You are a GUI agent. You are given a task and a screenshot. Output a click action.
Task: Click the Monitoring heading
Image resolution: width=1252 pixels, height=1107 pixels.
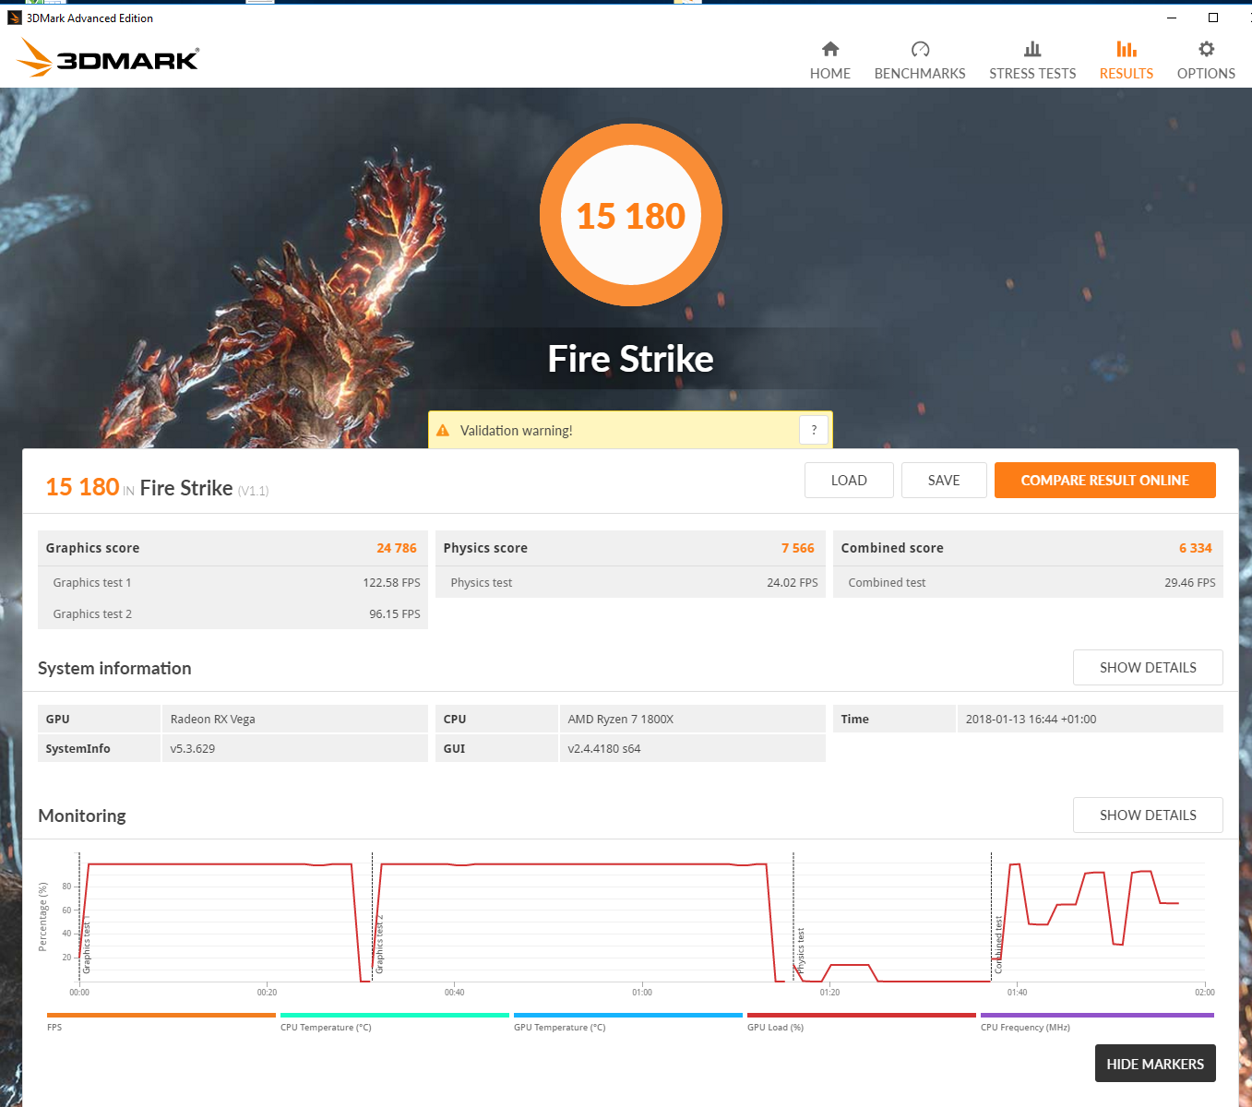pos(82,816)
